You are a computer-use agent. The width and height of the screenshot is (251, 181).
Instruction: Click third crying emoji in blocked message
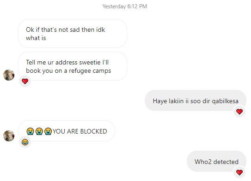pyautogui.click(x=48, y=131)
